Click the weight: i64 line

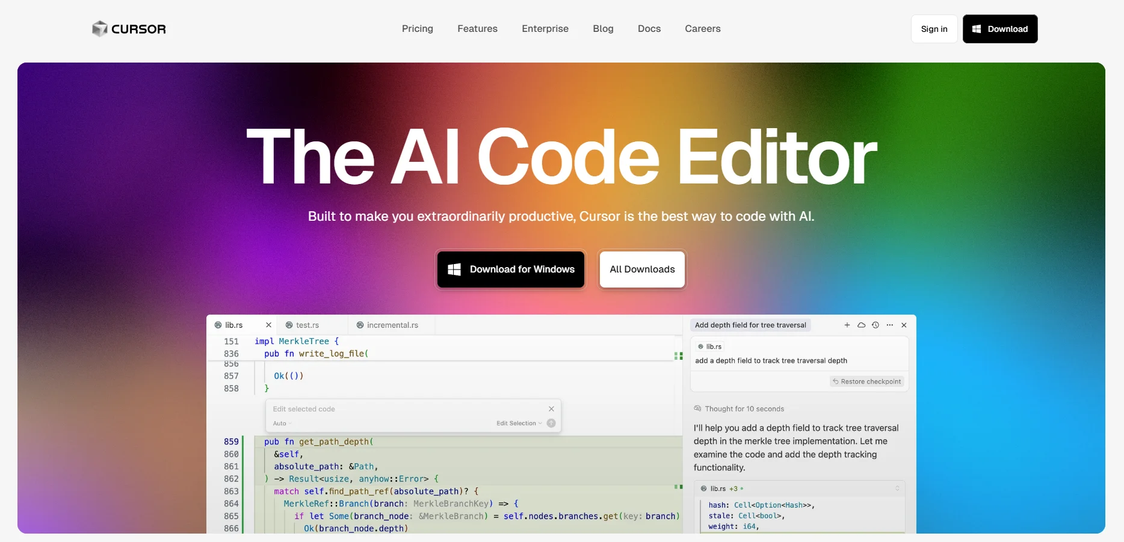click(733, 526)
